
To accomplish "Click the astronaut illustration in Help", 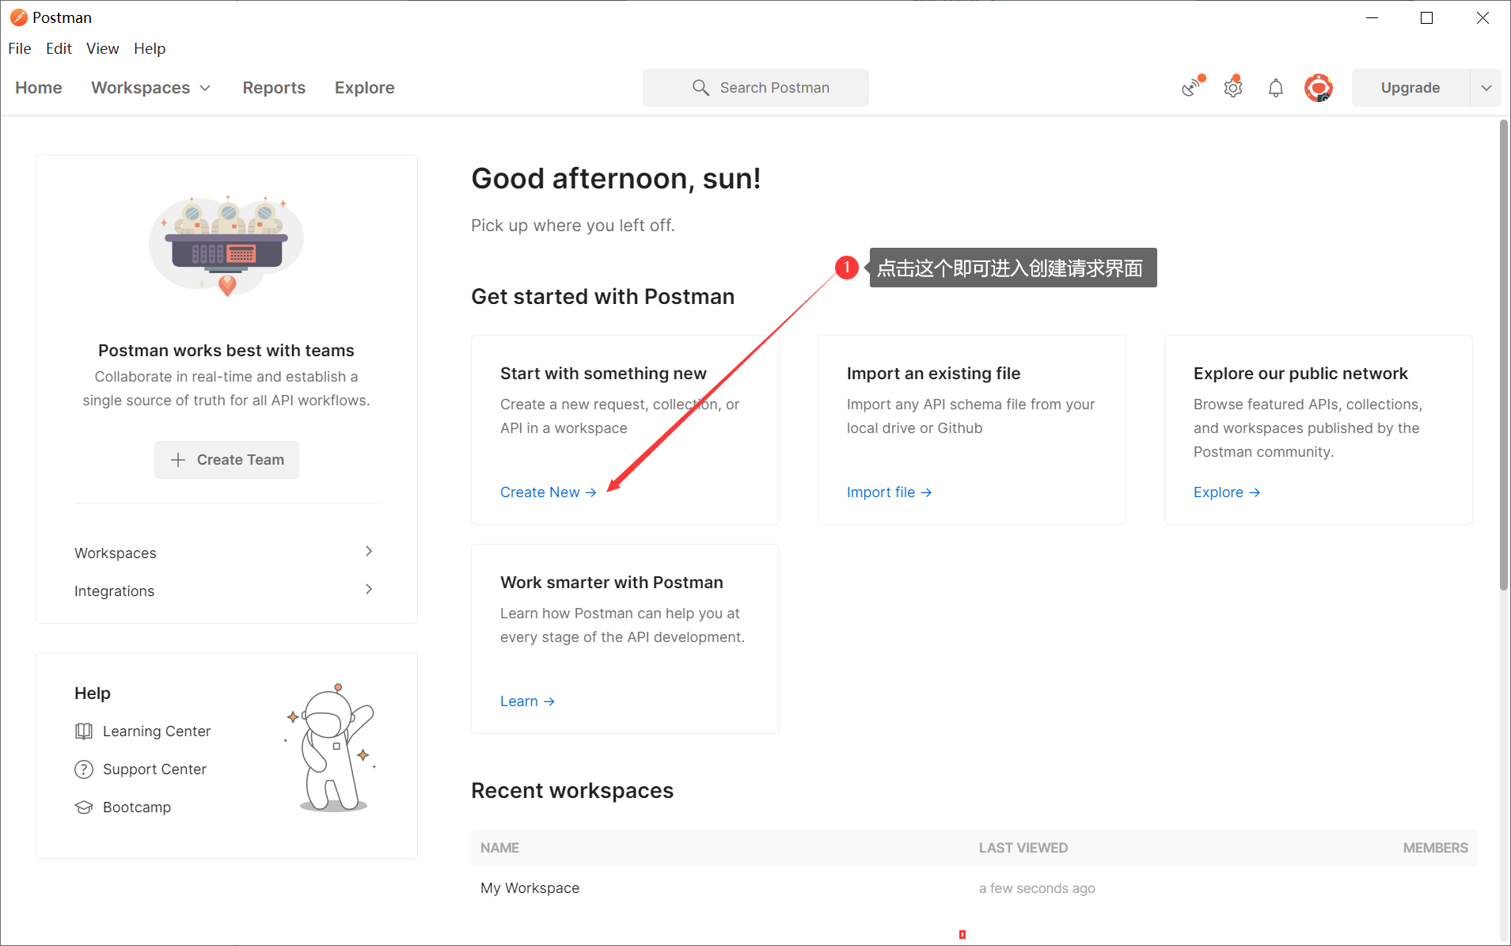I will [x=331, y=748].
